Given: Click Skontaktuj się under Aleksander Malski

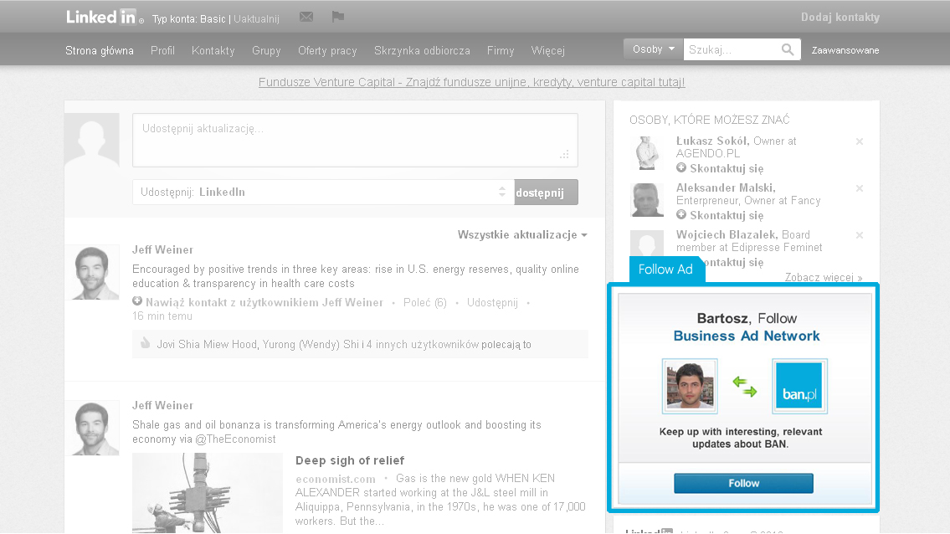Looking at the screenshot, I should click(x=727, y=215).
